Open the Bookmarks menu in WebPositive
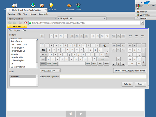156x117 pixels. click(43, 14)
